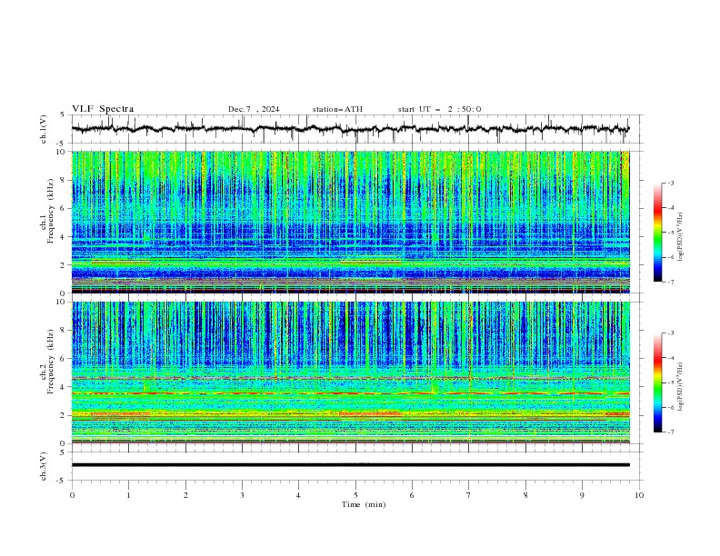Screen dimensions: 720x556
Task: Click the ch.1 'log(PSD)(V²/Hz)' scale label
Action: pos(680,237)
